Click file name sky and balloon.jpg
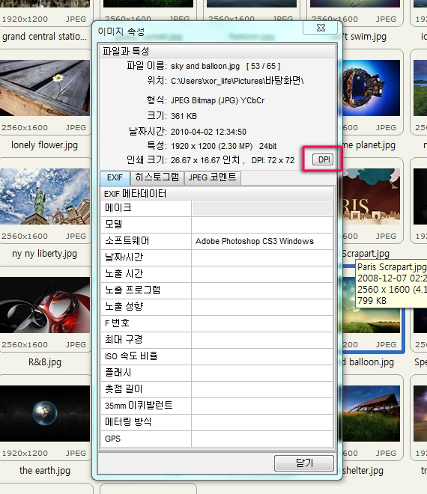This screenshot has width=427, height=494. click(205, 66)
